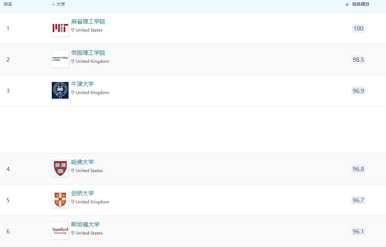The width and height of the screenshot is (386, 247).
Task: Click the score 96.7 badge
Action: [x=358, y=201]
